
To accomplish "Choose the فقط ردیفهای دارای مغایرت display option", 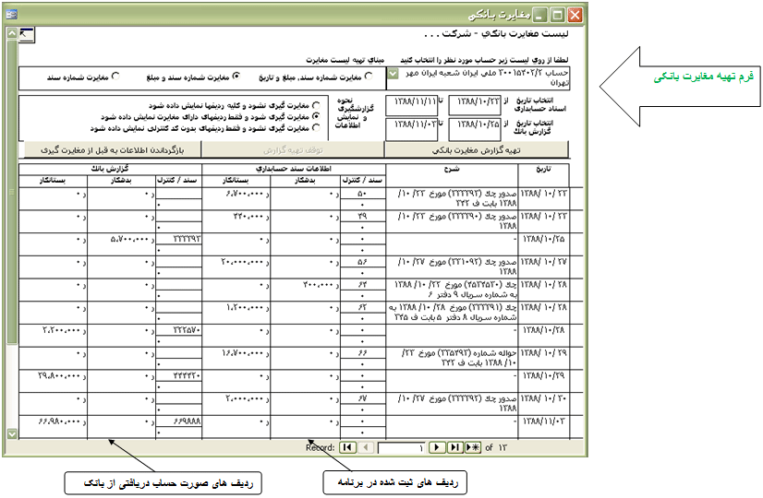I will 316,116.
